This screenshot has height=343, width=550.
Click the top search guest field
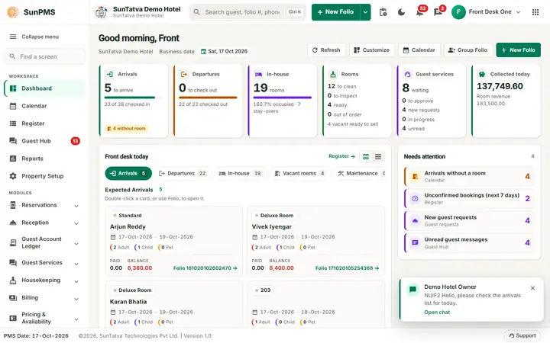tap(247, 12)
